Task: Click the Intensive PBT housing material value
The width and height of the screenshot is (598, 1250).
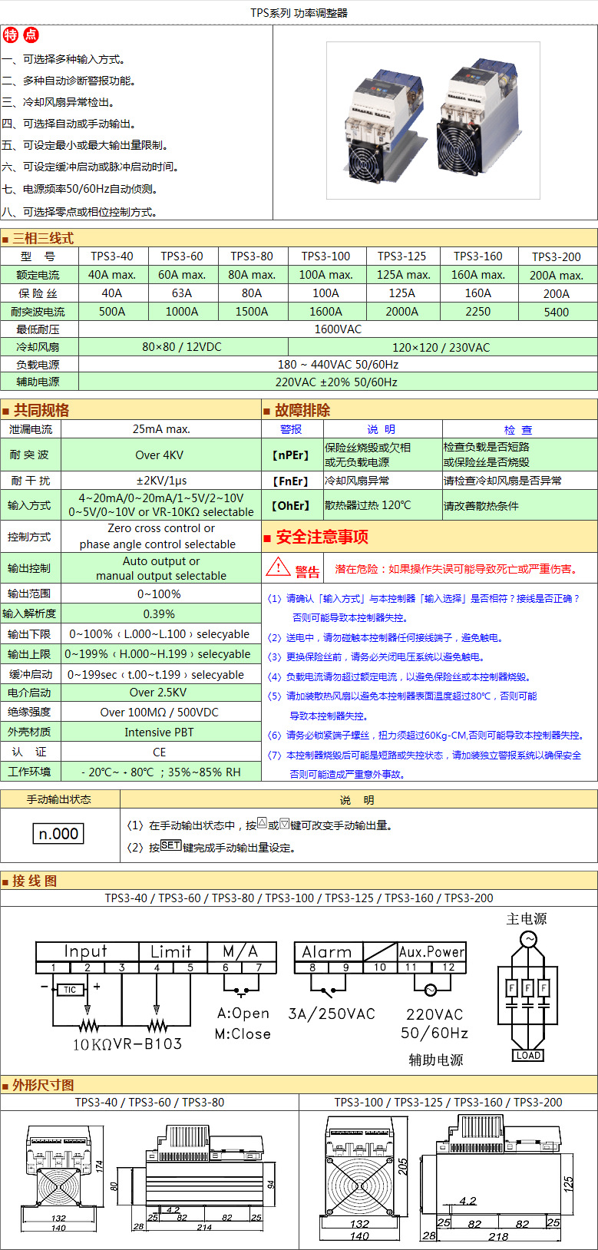Action: tap(161, 732)
